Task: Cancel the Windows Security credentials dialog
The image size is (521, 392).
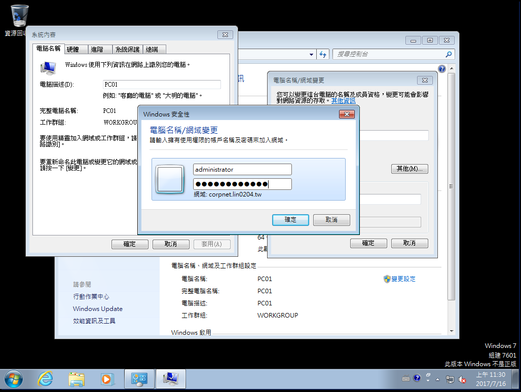Action: (x=331, y=220)
